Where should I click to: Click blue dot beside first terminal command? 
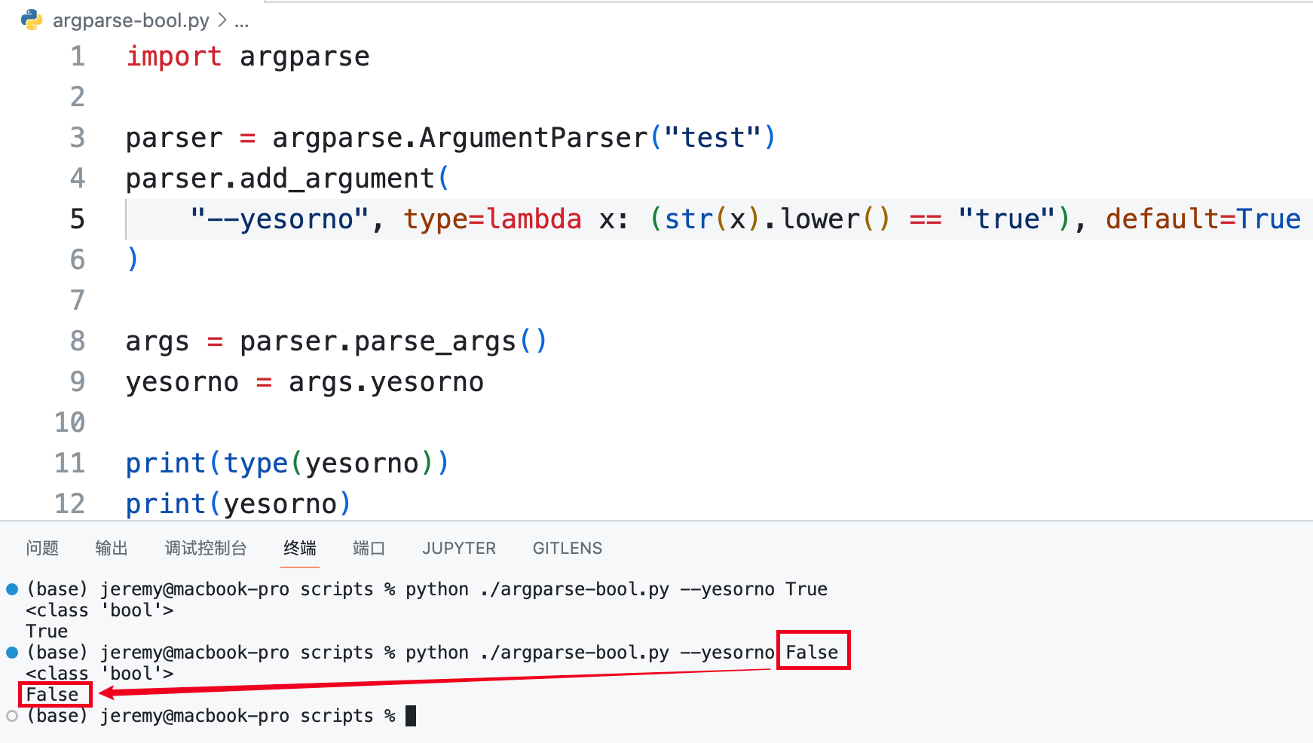click(12, 589)
